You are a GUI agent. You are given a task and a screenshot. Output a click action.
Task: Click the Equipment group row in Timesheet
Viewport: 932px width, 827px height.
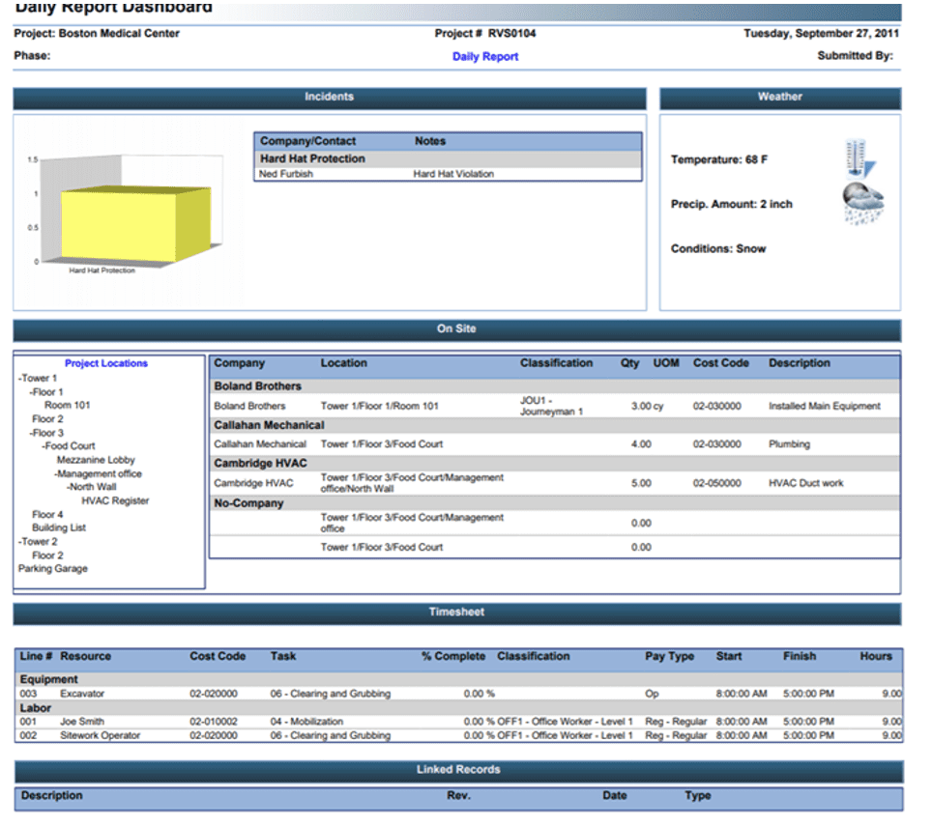point(458,679)
